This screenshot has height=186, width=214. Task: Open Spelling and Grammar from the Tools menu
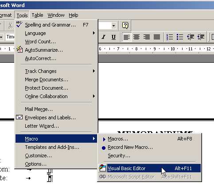click(x=56, y=25)
